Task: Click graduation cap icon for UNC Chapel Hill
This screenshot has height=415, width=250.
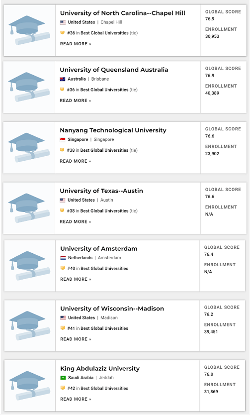Action: (x=29, y=30)
